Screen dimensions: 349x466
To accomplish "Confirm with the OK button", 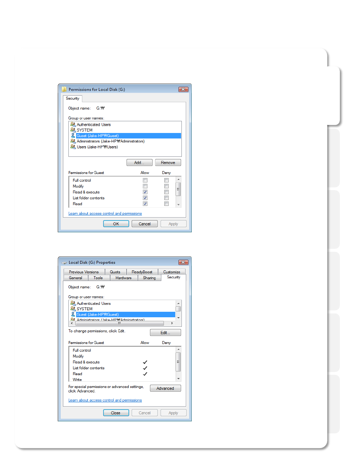I will [x=116, y=224].
